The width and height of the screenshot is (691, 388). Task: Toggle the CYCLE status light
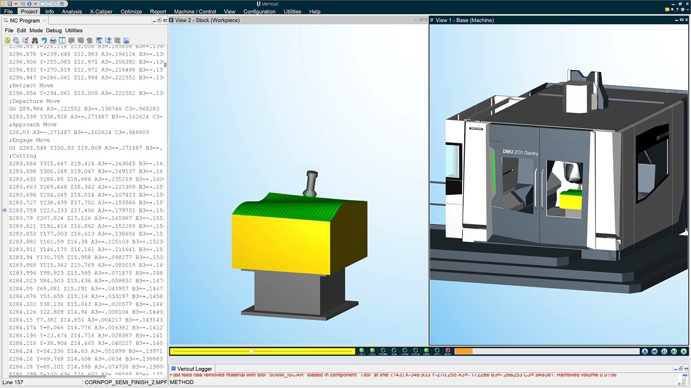(416, 351)
